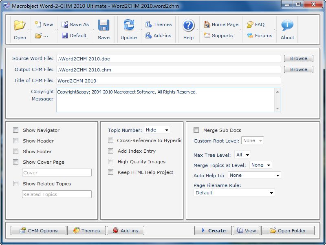Toggle the Show Header option

tap(15, 141)
